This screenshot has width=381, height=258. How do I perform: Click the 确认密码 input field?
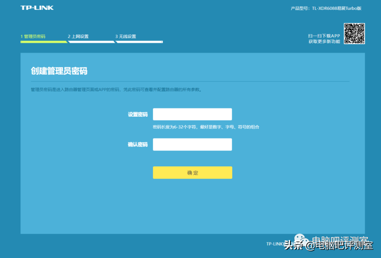[193, 145]
